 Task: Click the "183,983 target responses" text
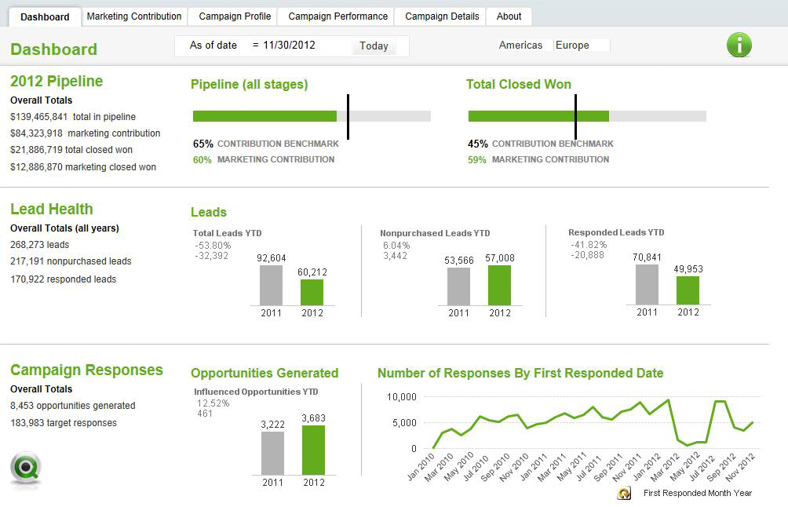pos(64,422)
